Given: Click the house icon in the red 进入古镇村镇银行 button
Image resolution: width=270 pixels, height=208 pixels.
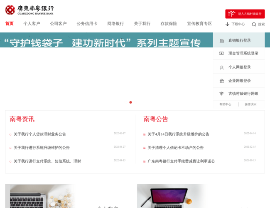Looking at the screenshot, I should pos(232,14).
